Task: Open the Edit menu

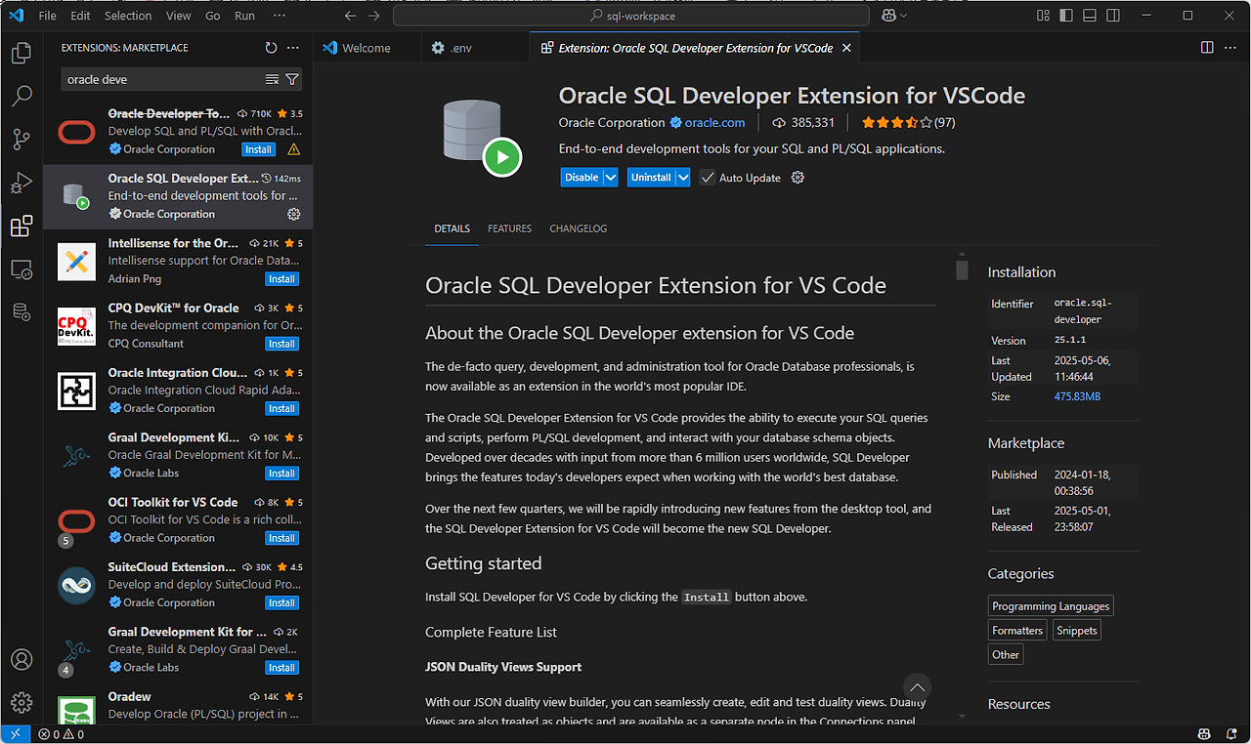Action: (80, 16)
